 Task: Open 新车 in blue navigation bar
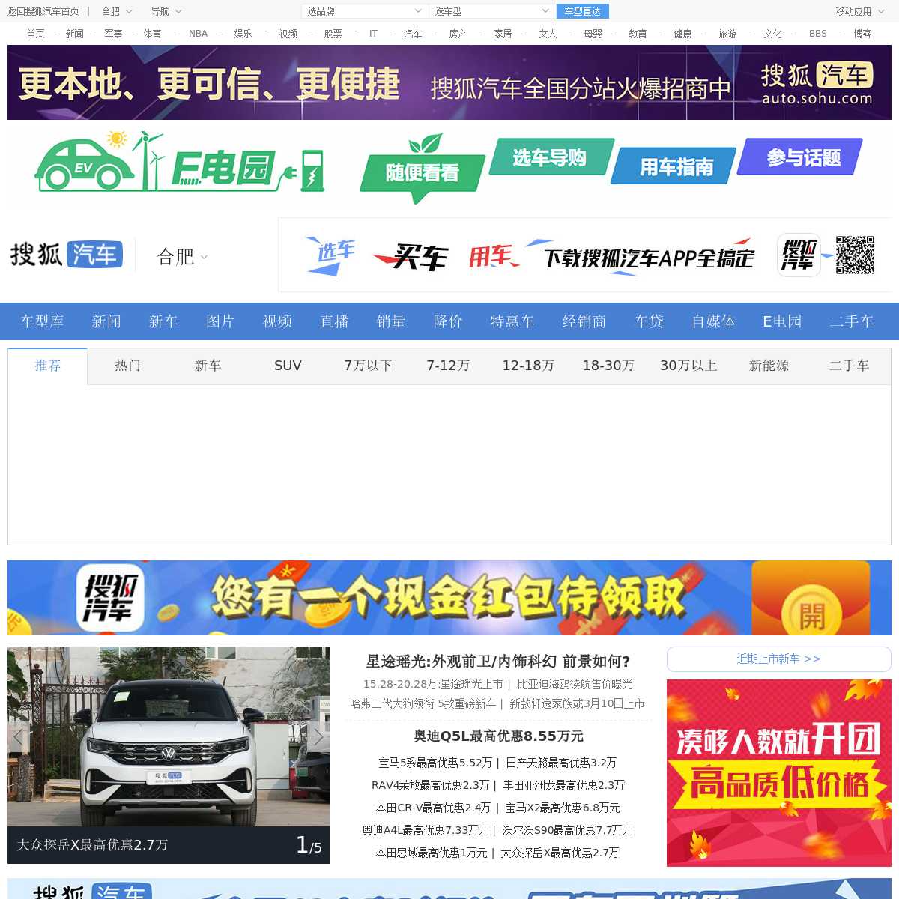(163, 321)
